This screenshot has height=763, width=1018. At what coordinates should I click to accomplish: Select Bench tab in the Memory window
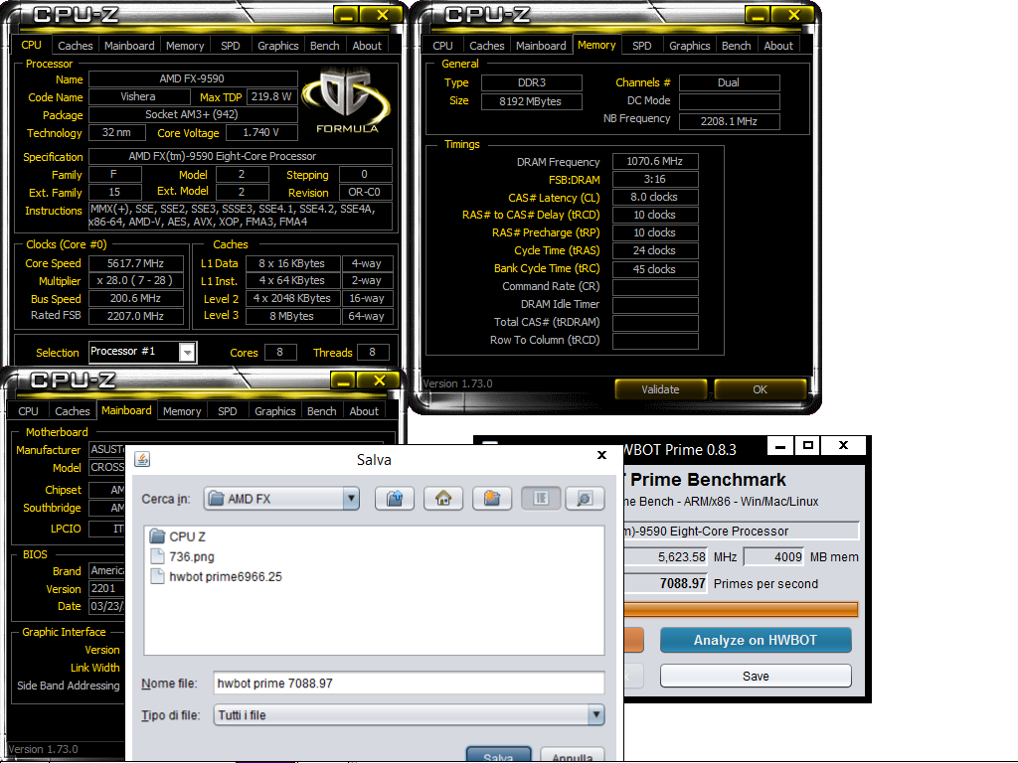[x=737, y=46]
